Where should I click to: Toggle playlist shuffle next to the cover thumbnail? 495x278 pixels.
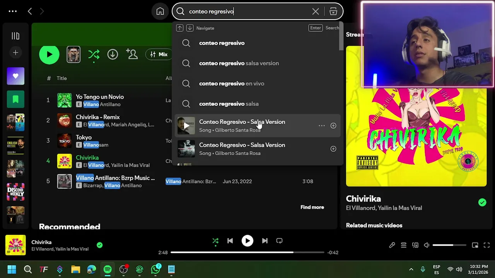click(x=94, y=54)
